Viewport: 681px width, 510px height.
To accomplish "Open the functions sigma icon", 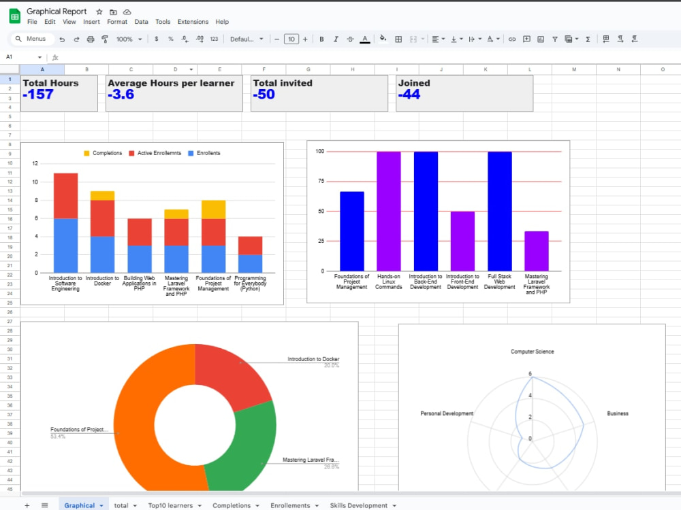I will [x=588, y=39].
